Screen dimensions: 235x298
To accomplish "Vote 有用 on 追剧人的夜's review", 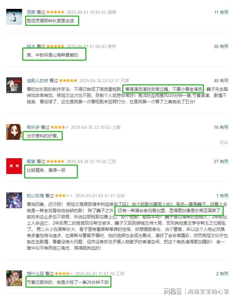I will pyautogui.click(x=224, y=81).
